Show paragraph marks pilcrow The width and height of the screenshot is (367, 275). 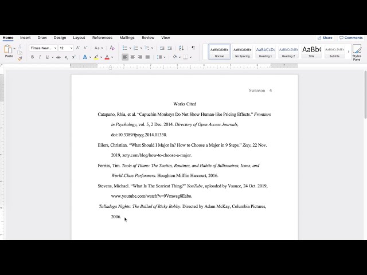tap(193, 48)
